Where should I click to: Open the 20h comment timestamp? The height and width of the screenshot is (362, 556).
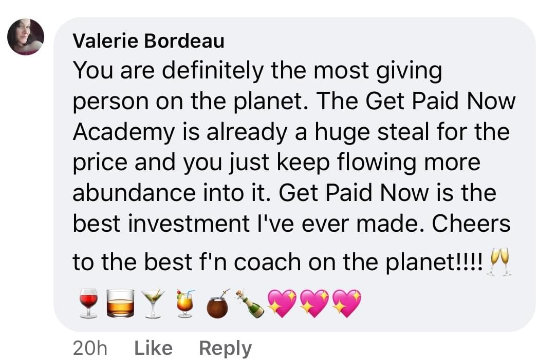[x=89, y=348]
